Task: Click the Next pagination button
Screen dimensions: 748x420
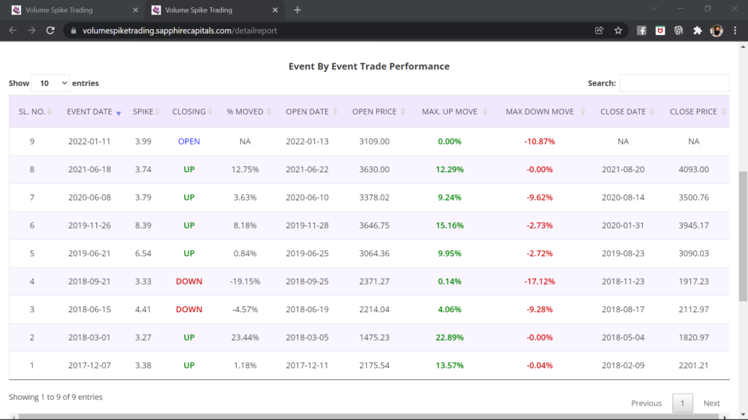Action: pos(711,403)
